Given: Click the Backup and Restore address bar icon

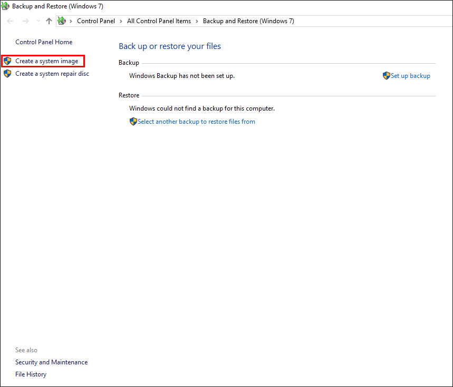Looking at the screenshot, I should (62, 21).
